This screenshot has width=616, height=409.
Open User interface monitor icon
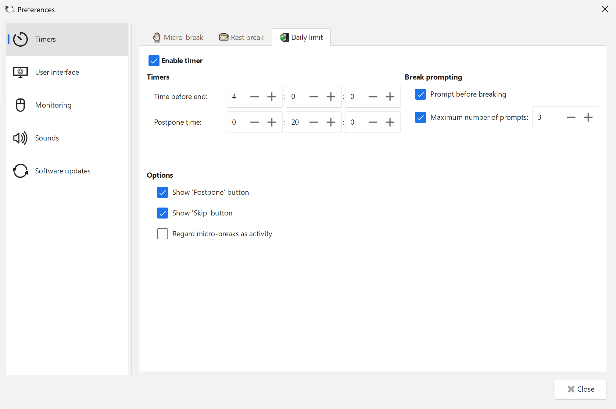20,73
